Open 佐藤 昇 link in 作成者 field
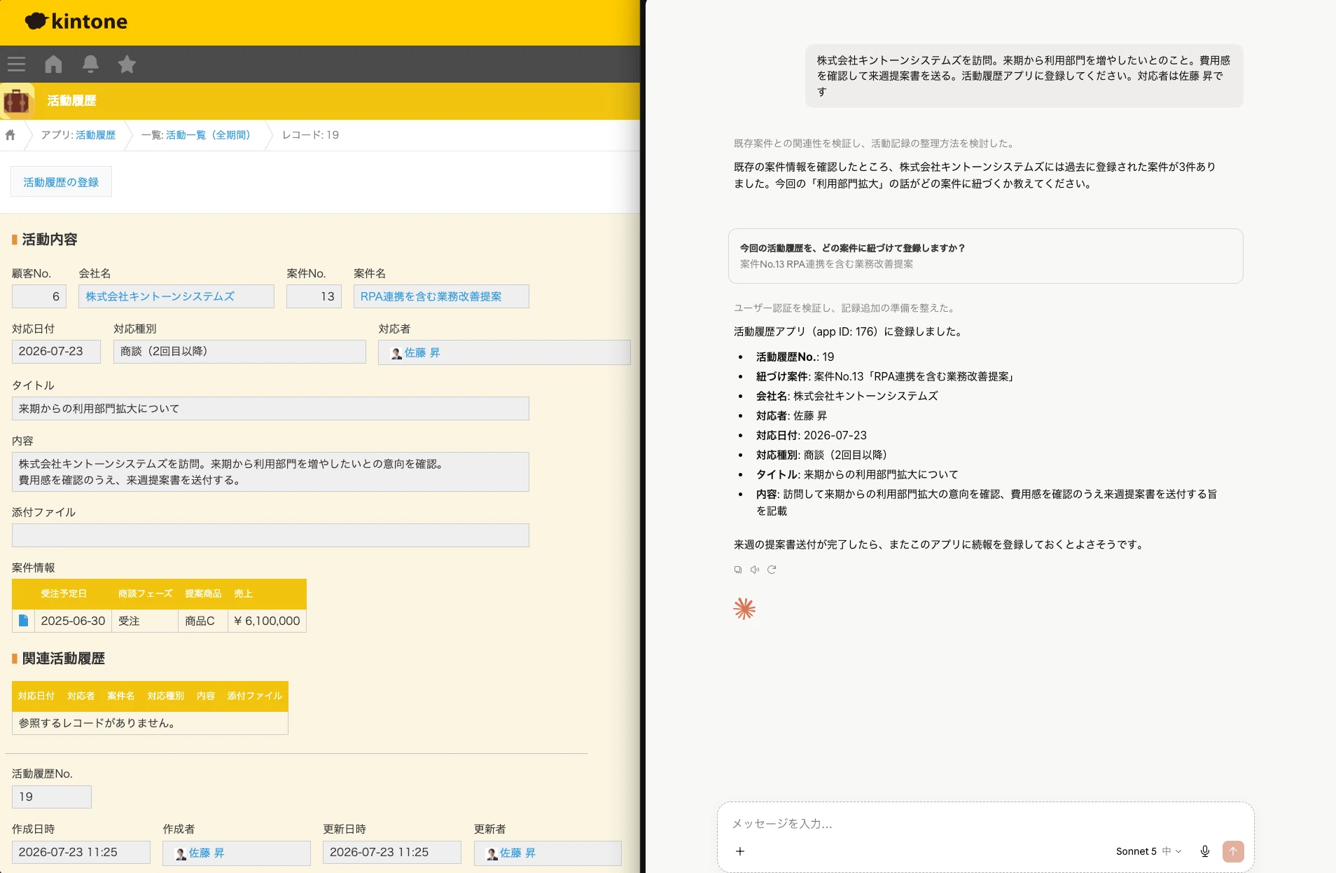Screen dimensions: 1336x873 pos(207,853)
